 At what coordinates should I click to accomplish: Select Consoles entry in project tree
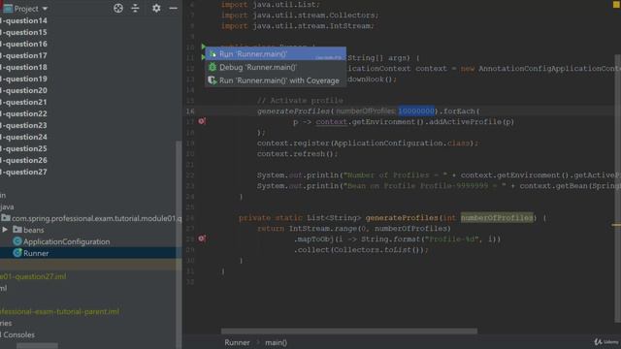click(x=18, y=334)
